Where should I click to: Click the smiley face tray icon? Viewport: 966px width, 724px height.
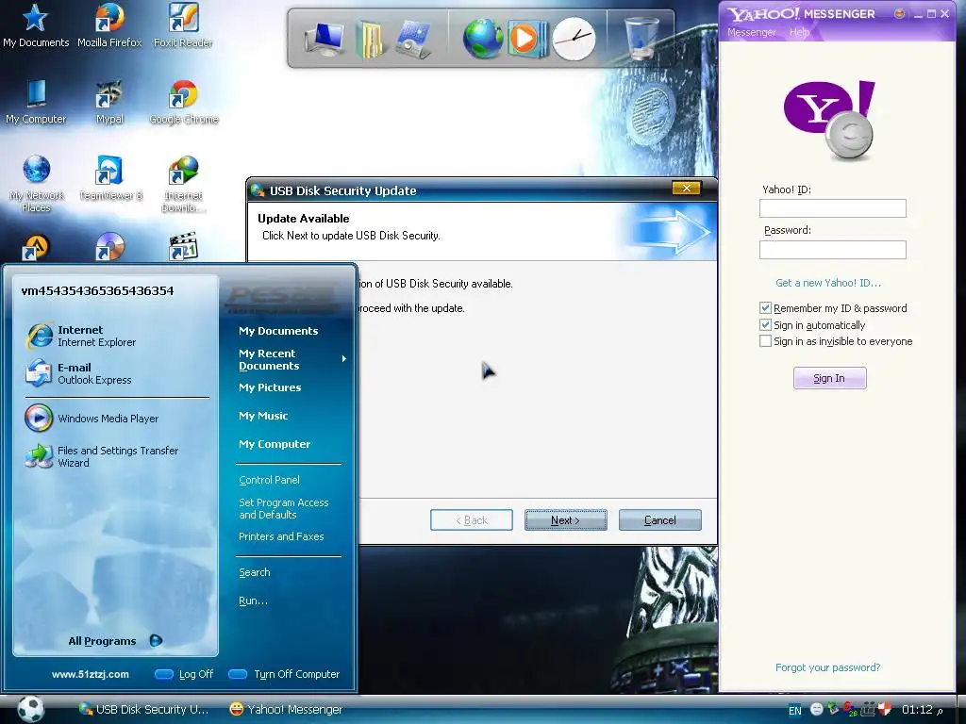tap(816, 709)
